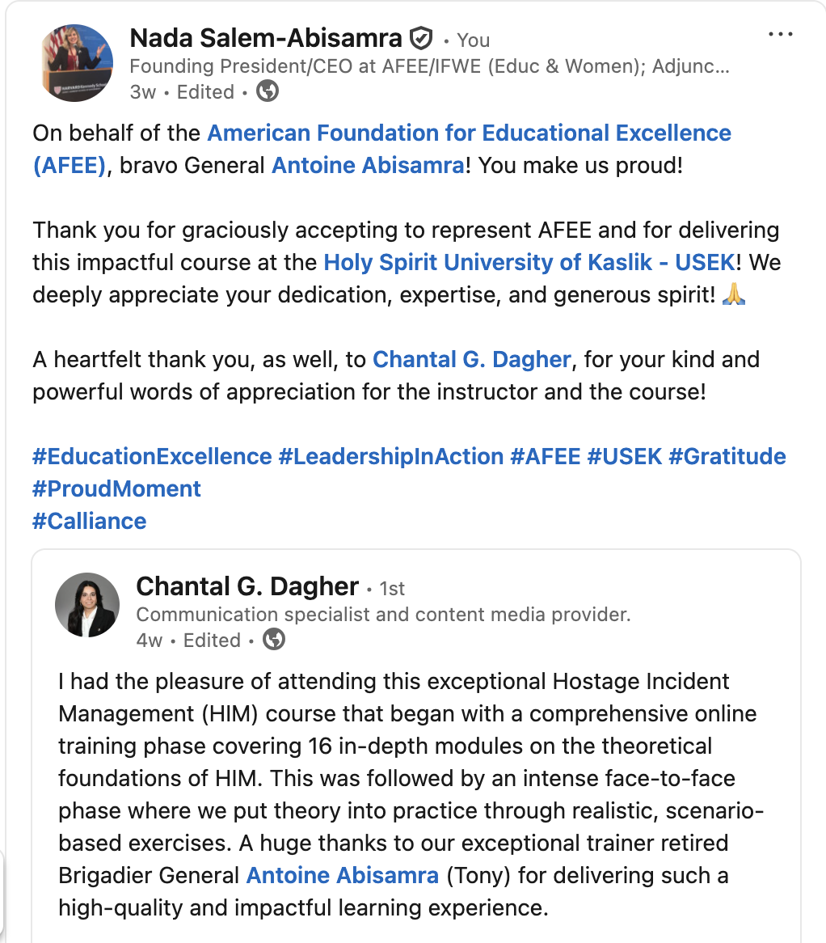Screen dimensions: 826x943
Task: Select the #AFEE hashtag
Action: coord(546,456)
